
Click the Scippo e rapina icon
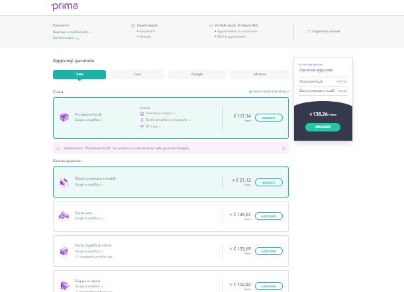click(64, 285)
